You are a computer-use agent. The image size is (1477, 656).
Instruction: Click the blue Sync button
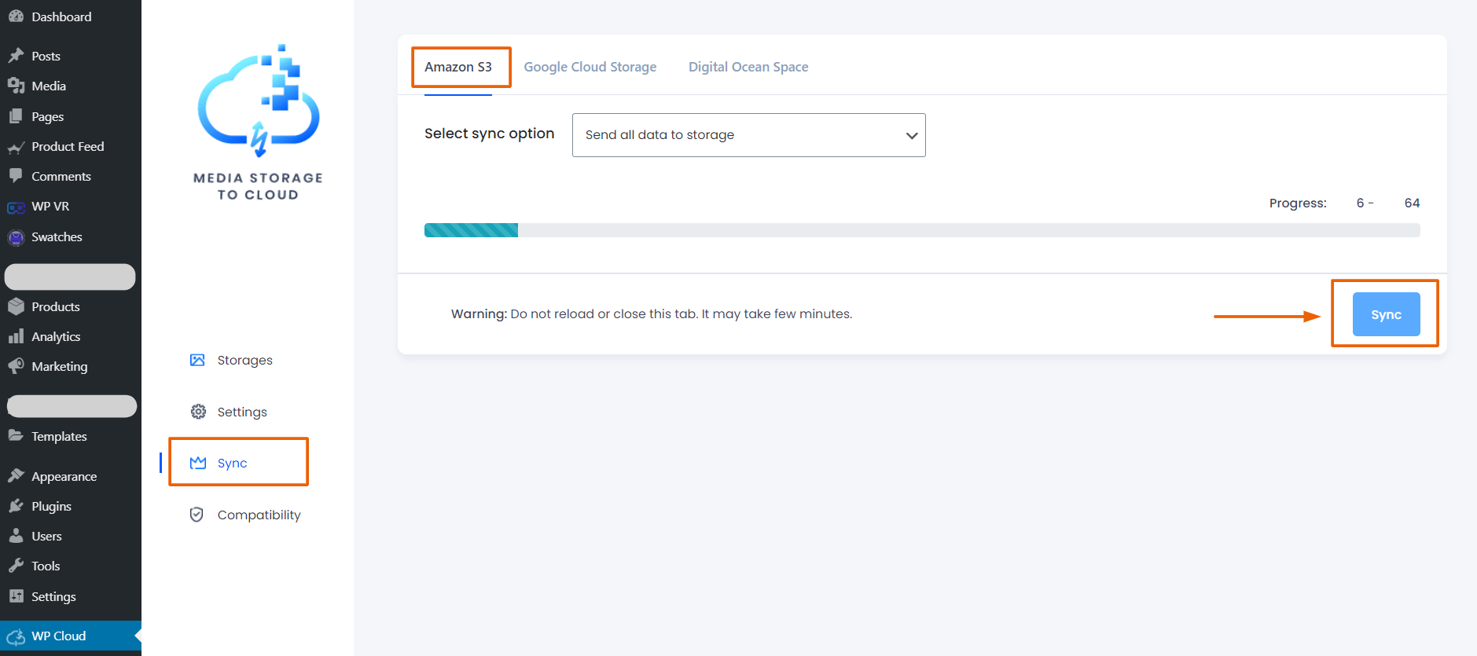(x=1386, y=314)
